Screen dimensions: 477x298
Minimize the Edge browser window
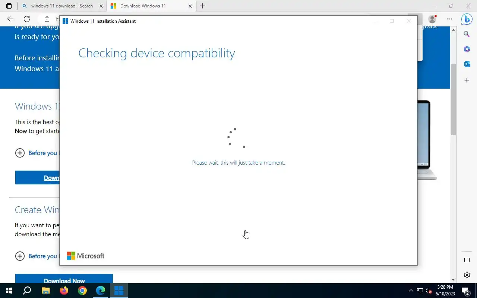(434, 6)
